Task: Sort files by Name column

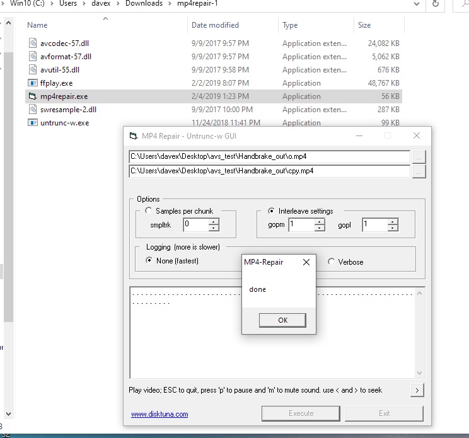Action: [37, 25]
